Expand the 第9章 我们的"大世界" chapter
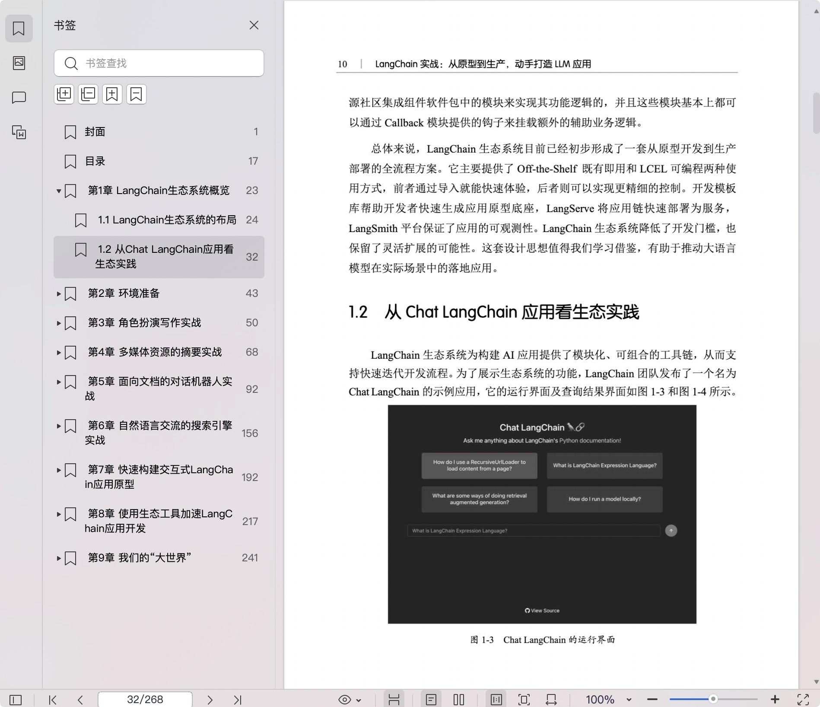The height and width of the screenshot is (707, 820). (x=59, y=558)
